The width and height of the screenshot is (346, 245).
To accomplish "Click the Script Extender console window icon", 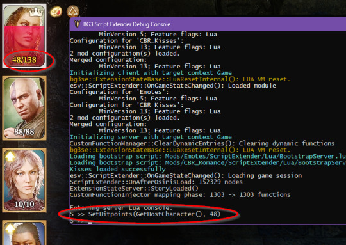I will pos(77,24).
